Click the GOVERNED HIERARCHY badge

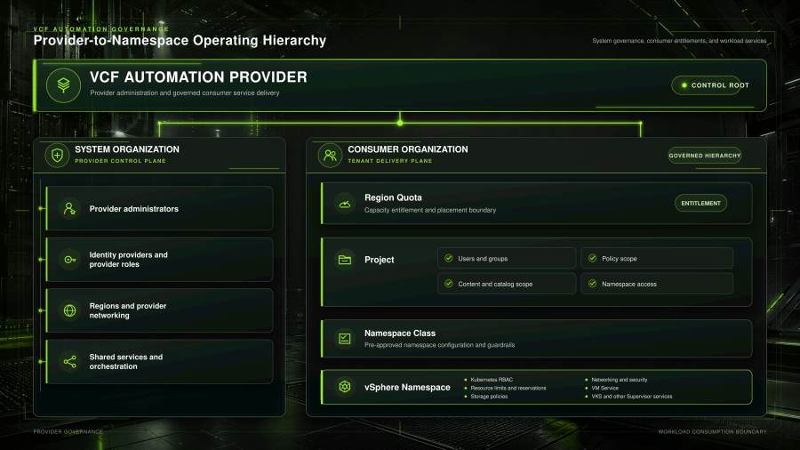click(705, 155)
